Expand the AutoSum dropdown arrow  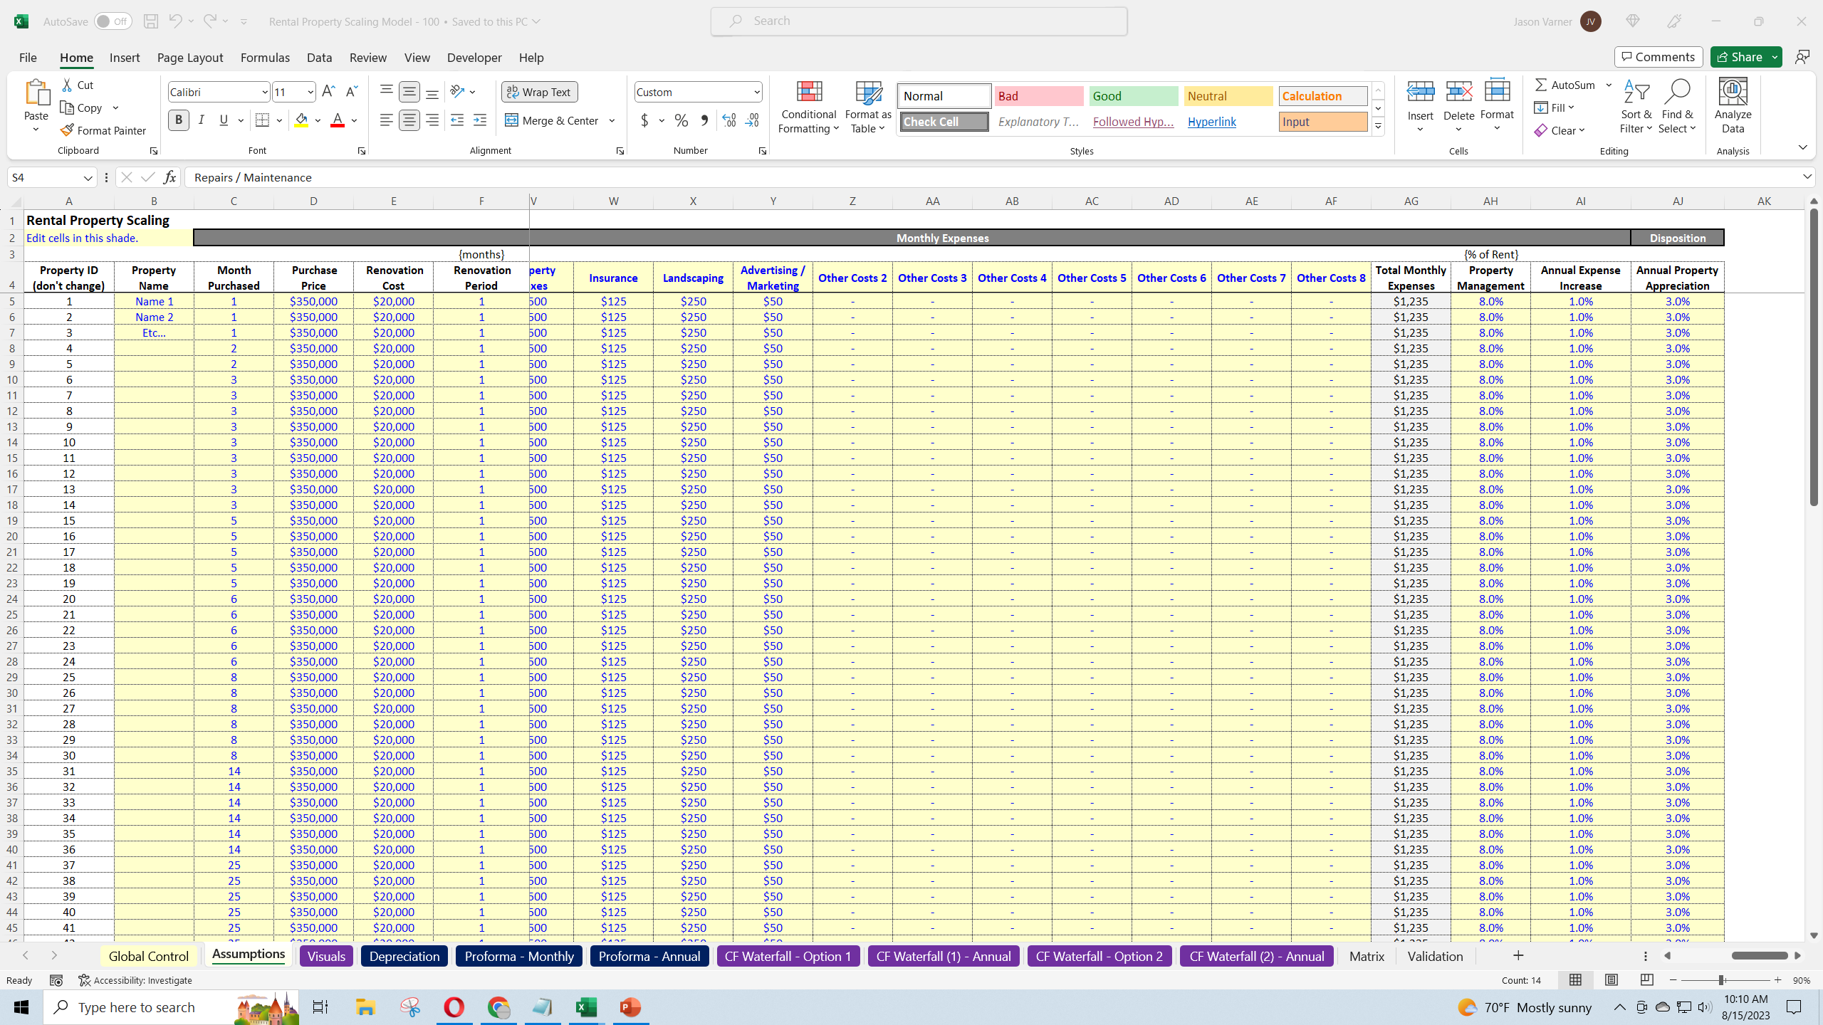(1609, 85)
